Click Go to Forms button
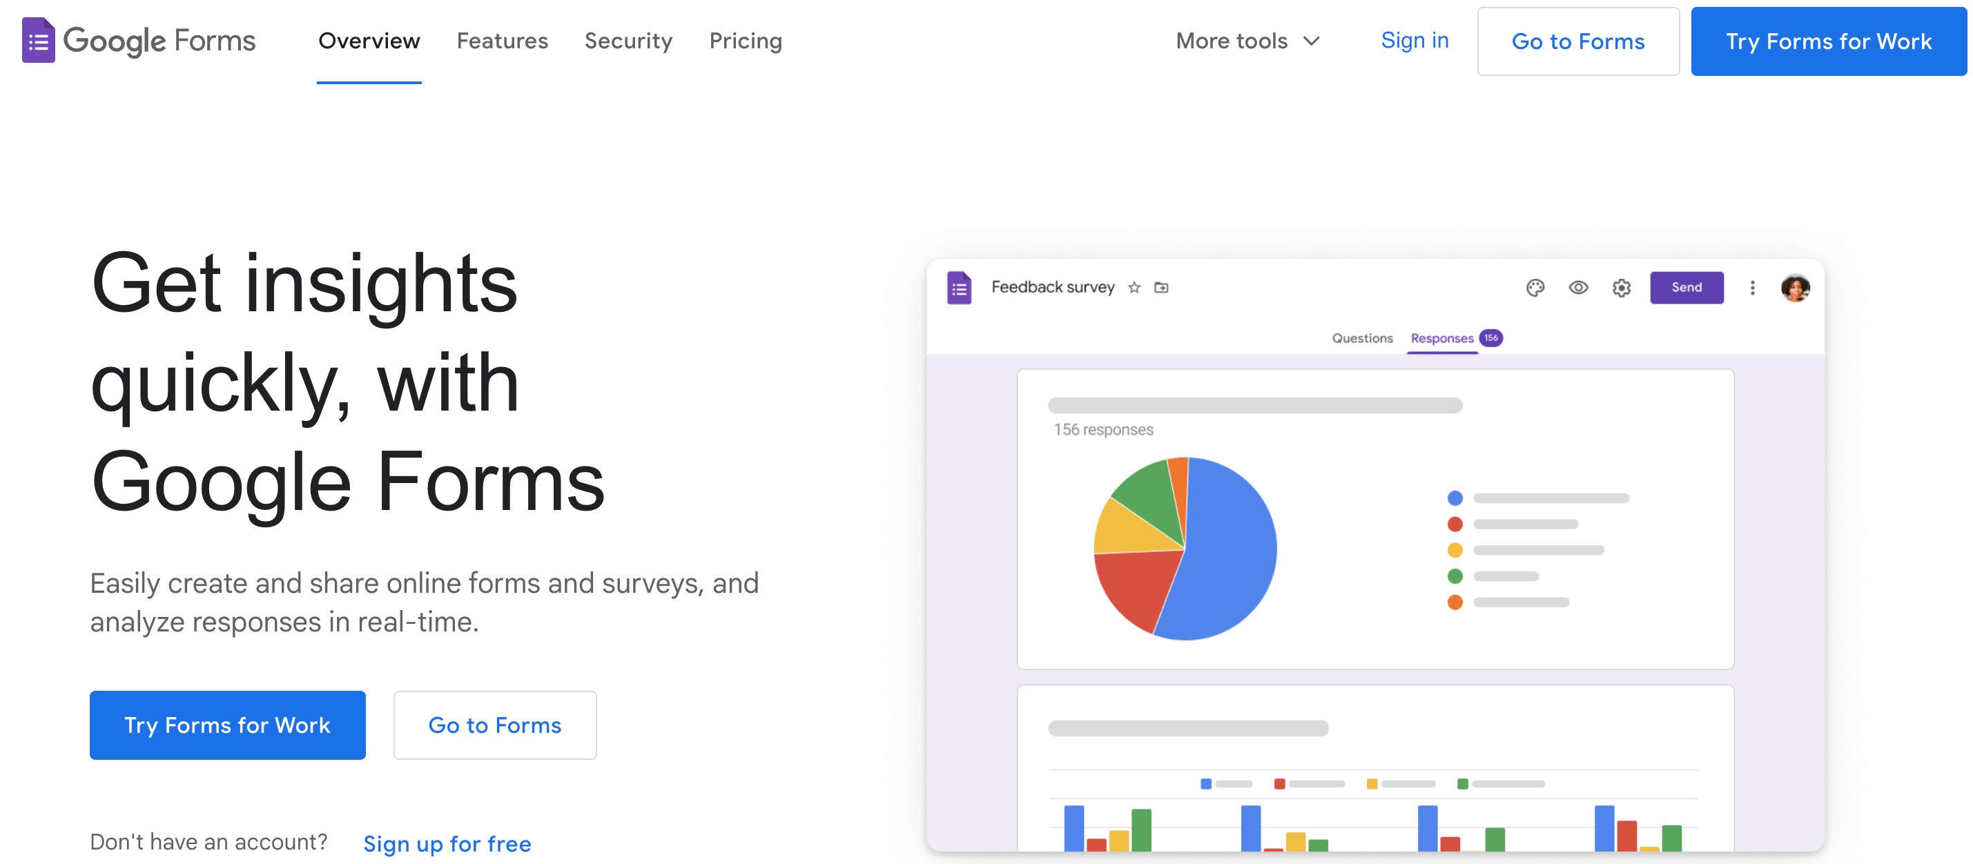The width and height of the screenshot is (1973, 864). click(x=1579, y=39)
